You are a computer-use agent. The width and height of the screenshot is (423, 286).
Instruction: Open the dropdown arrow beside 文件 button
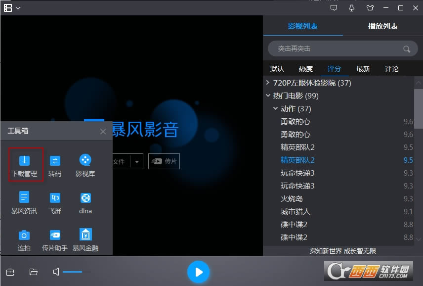pos(137,161)
